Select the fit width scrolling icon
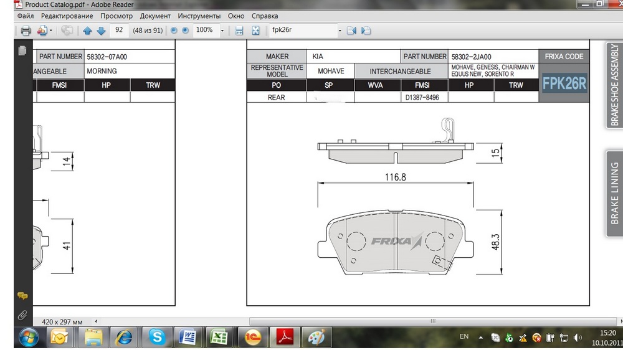 pyautogui.click(x=239, y=31)
